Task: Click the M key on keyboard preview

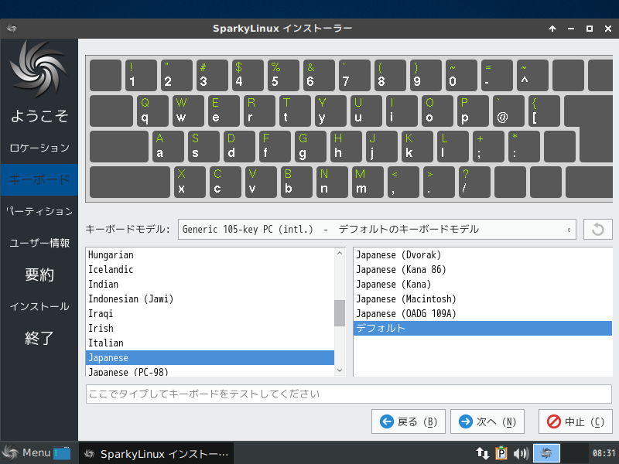Action: pos(368,182)
